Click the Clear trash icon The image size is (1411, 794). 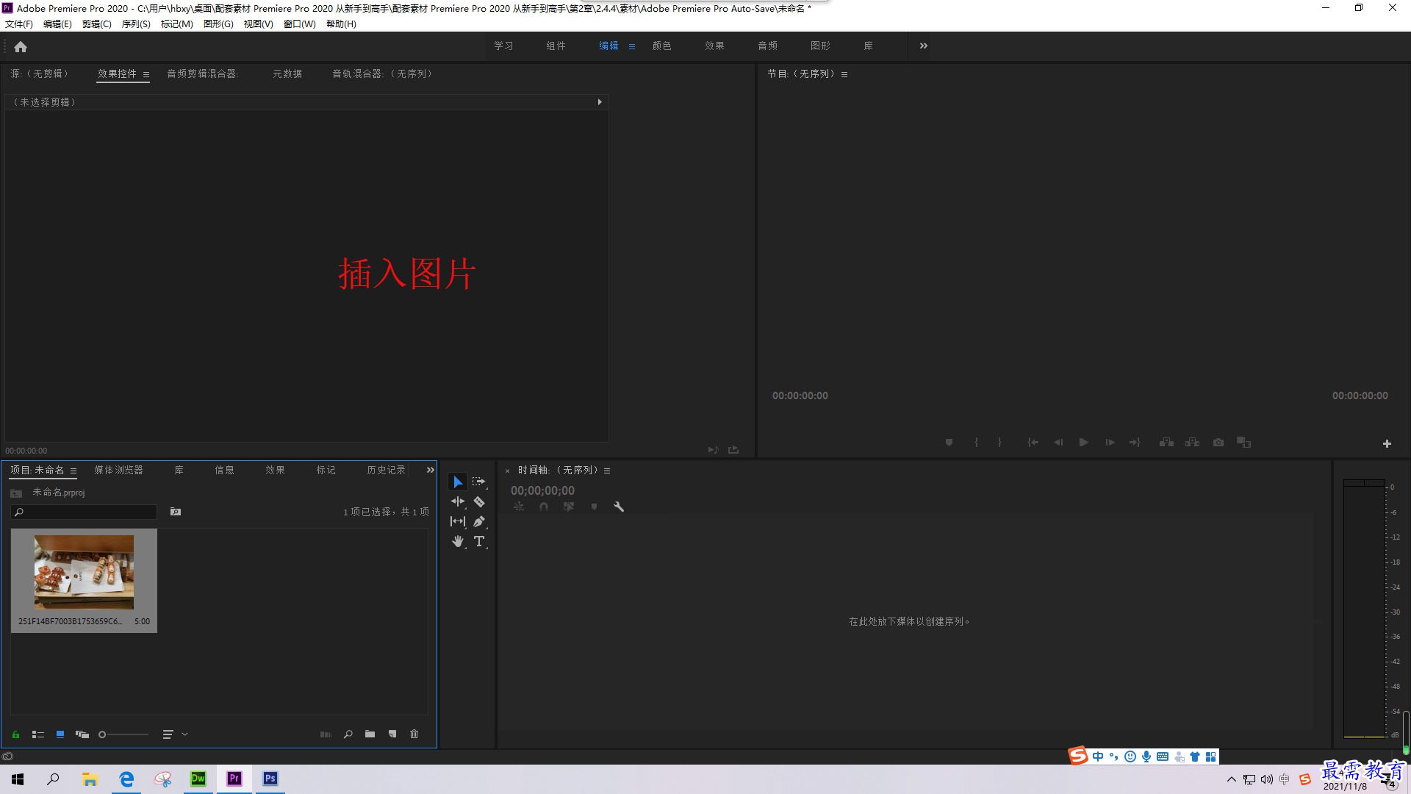point(414,734)
